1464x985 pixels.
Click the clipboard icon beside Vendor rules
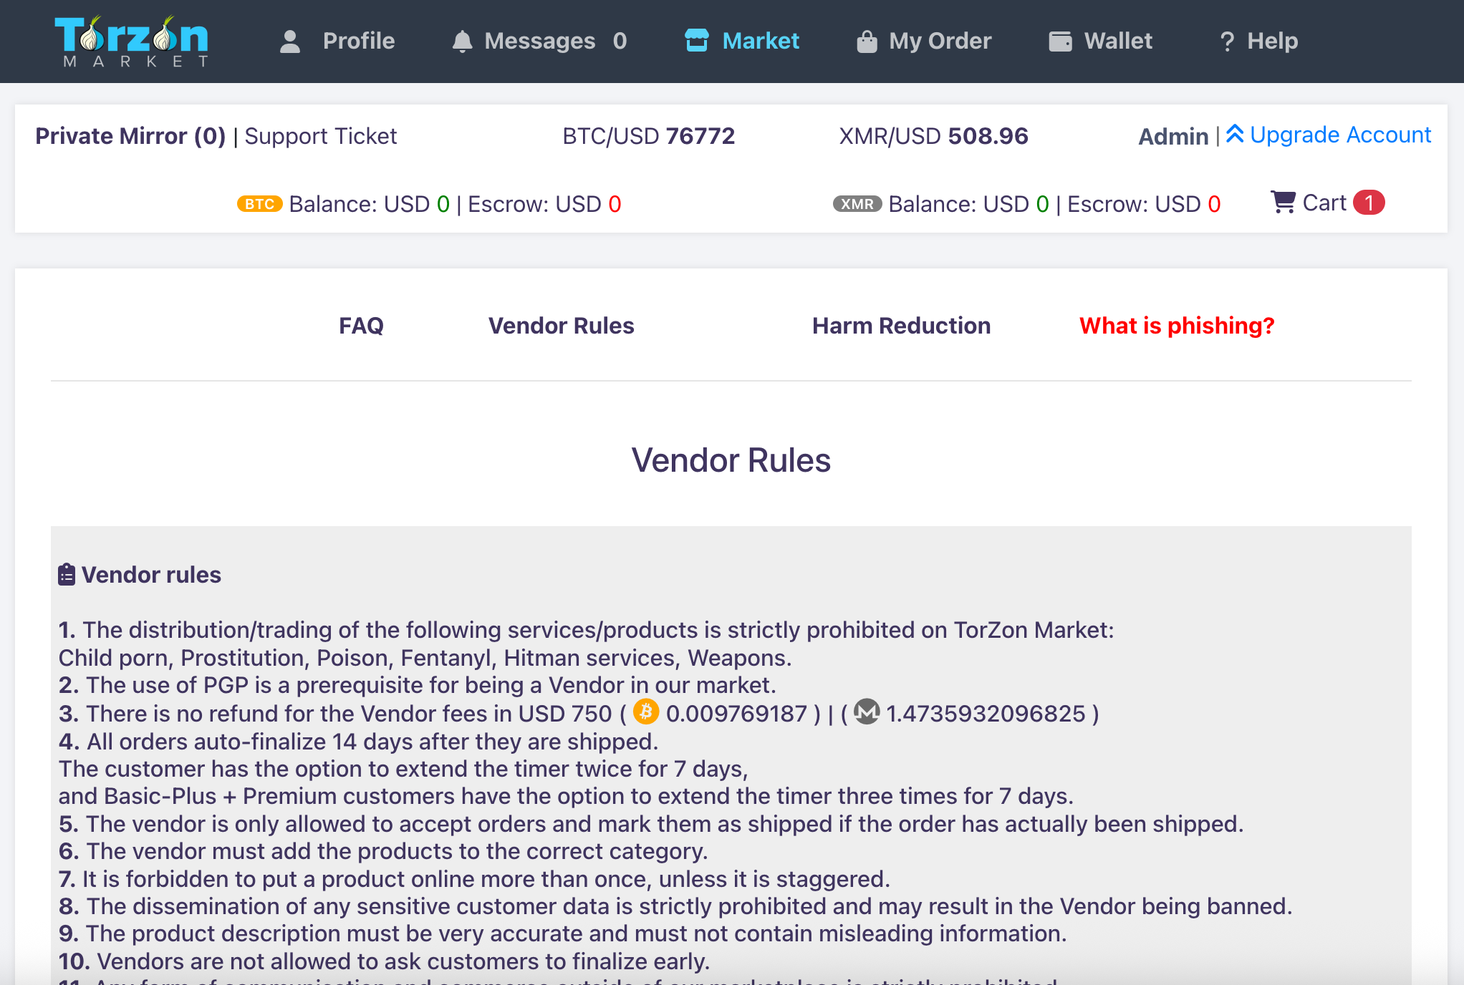pos(67,574)
